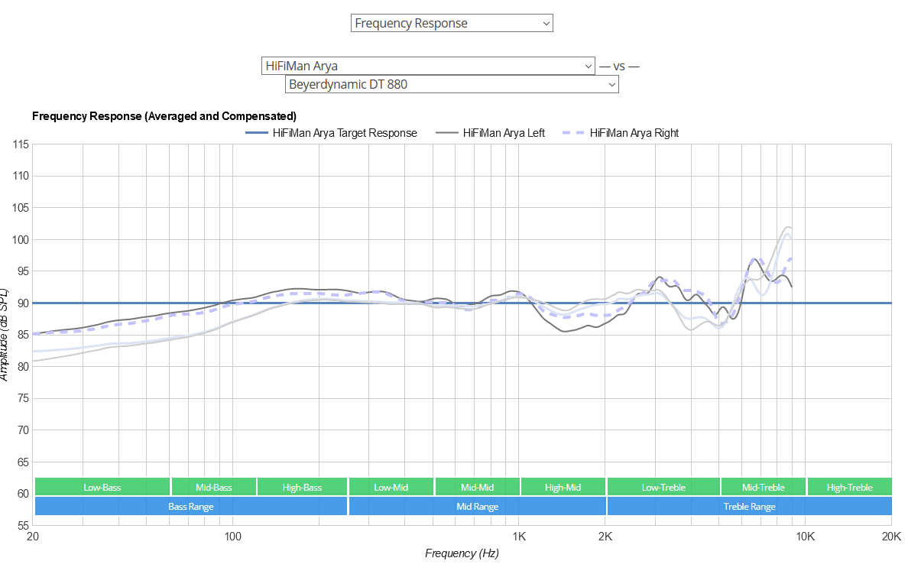Click the 20K tick label on frequency axis

click(891, 537)
